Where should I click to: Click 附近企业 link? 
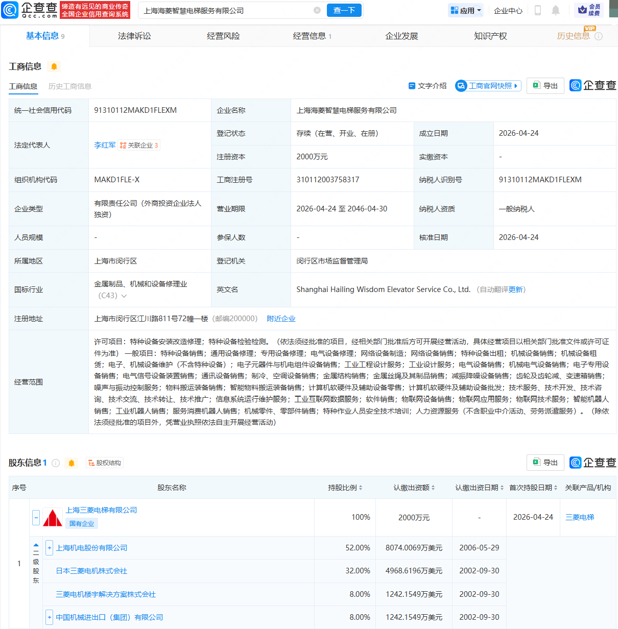click(281, 319)
